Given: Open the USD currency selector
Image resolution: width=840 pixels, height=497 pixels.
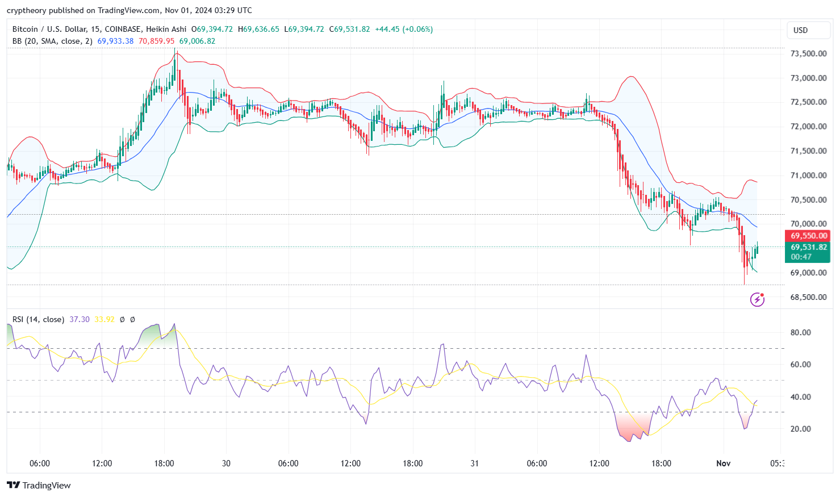Looking at the screenshot, I should (x=808, y=30).
